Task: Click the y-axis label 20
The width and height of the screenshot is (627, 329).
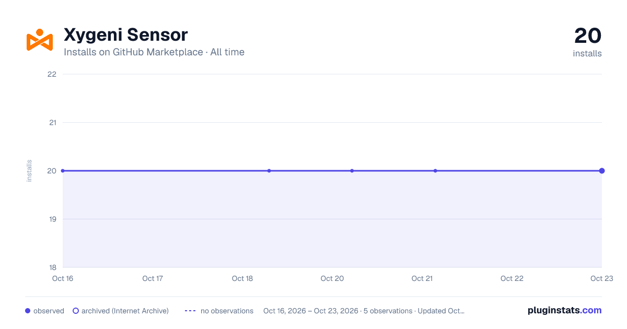Action: 52,171
